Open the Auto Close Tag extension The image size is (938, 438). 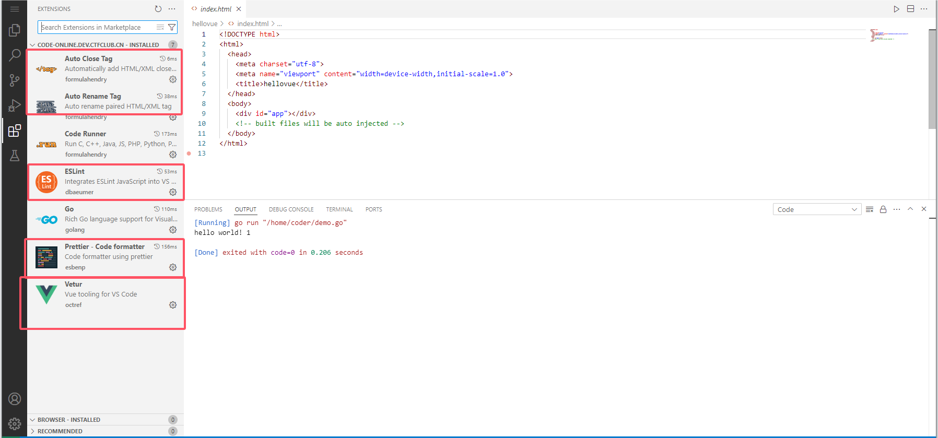point(105,69)
